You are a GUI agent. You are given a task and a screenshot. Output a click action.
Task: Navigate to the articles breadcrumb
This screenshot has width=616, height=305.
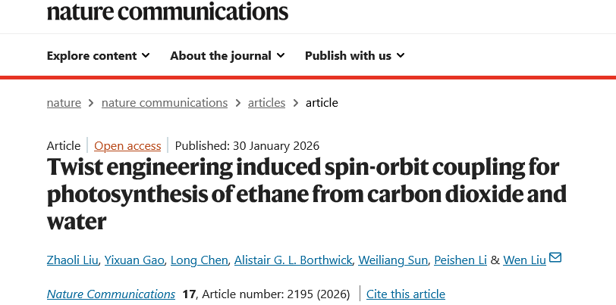[x=266, y=103]
